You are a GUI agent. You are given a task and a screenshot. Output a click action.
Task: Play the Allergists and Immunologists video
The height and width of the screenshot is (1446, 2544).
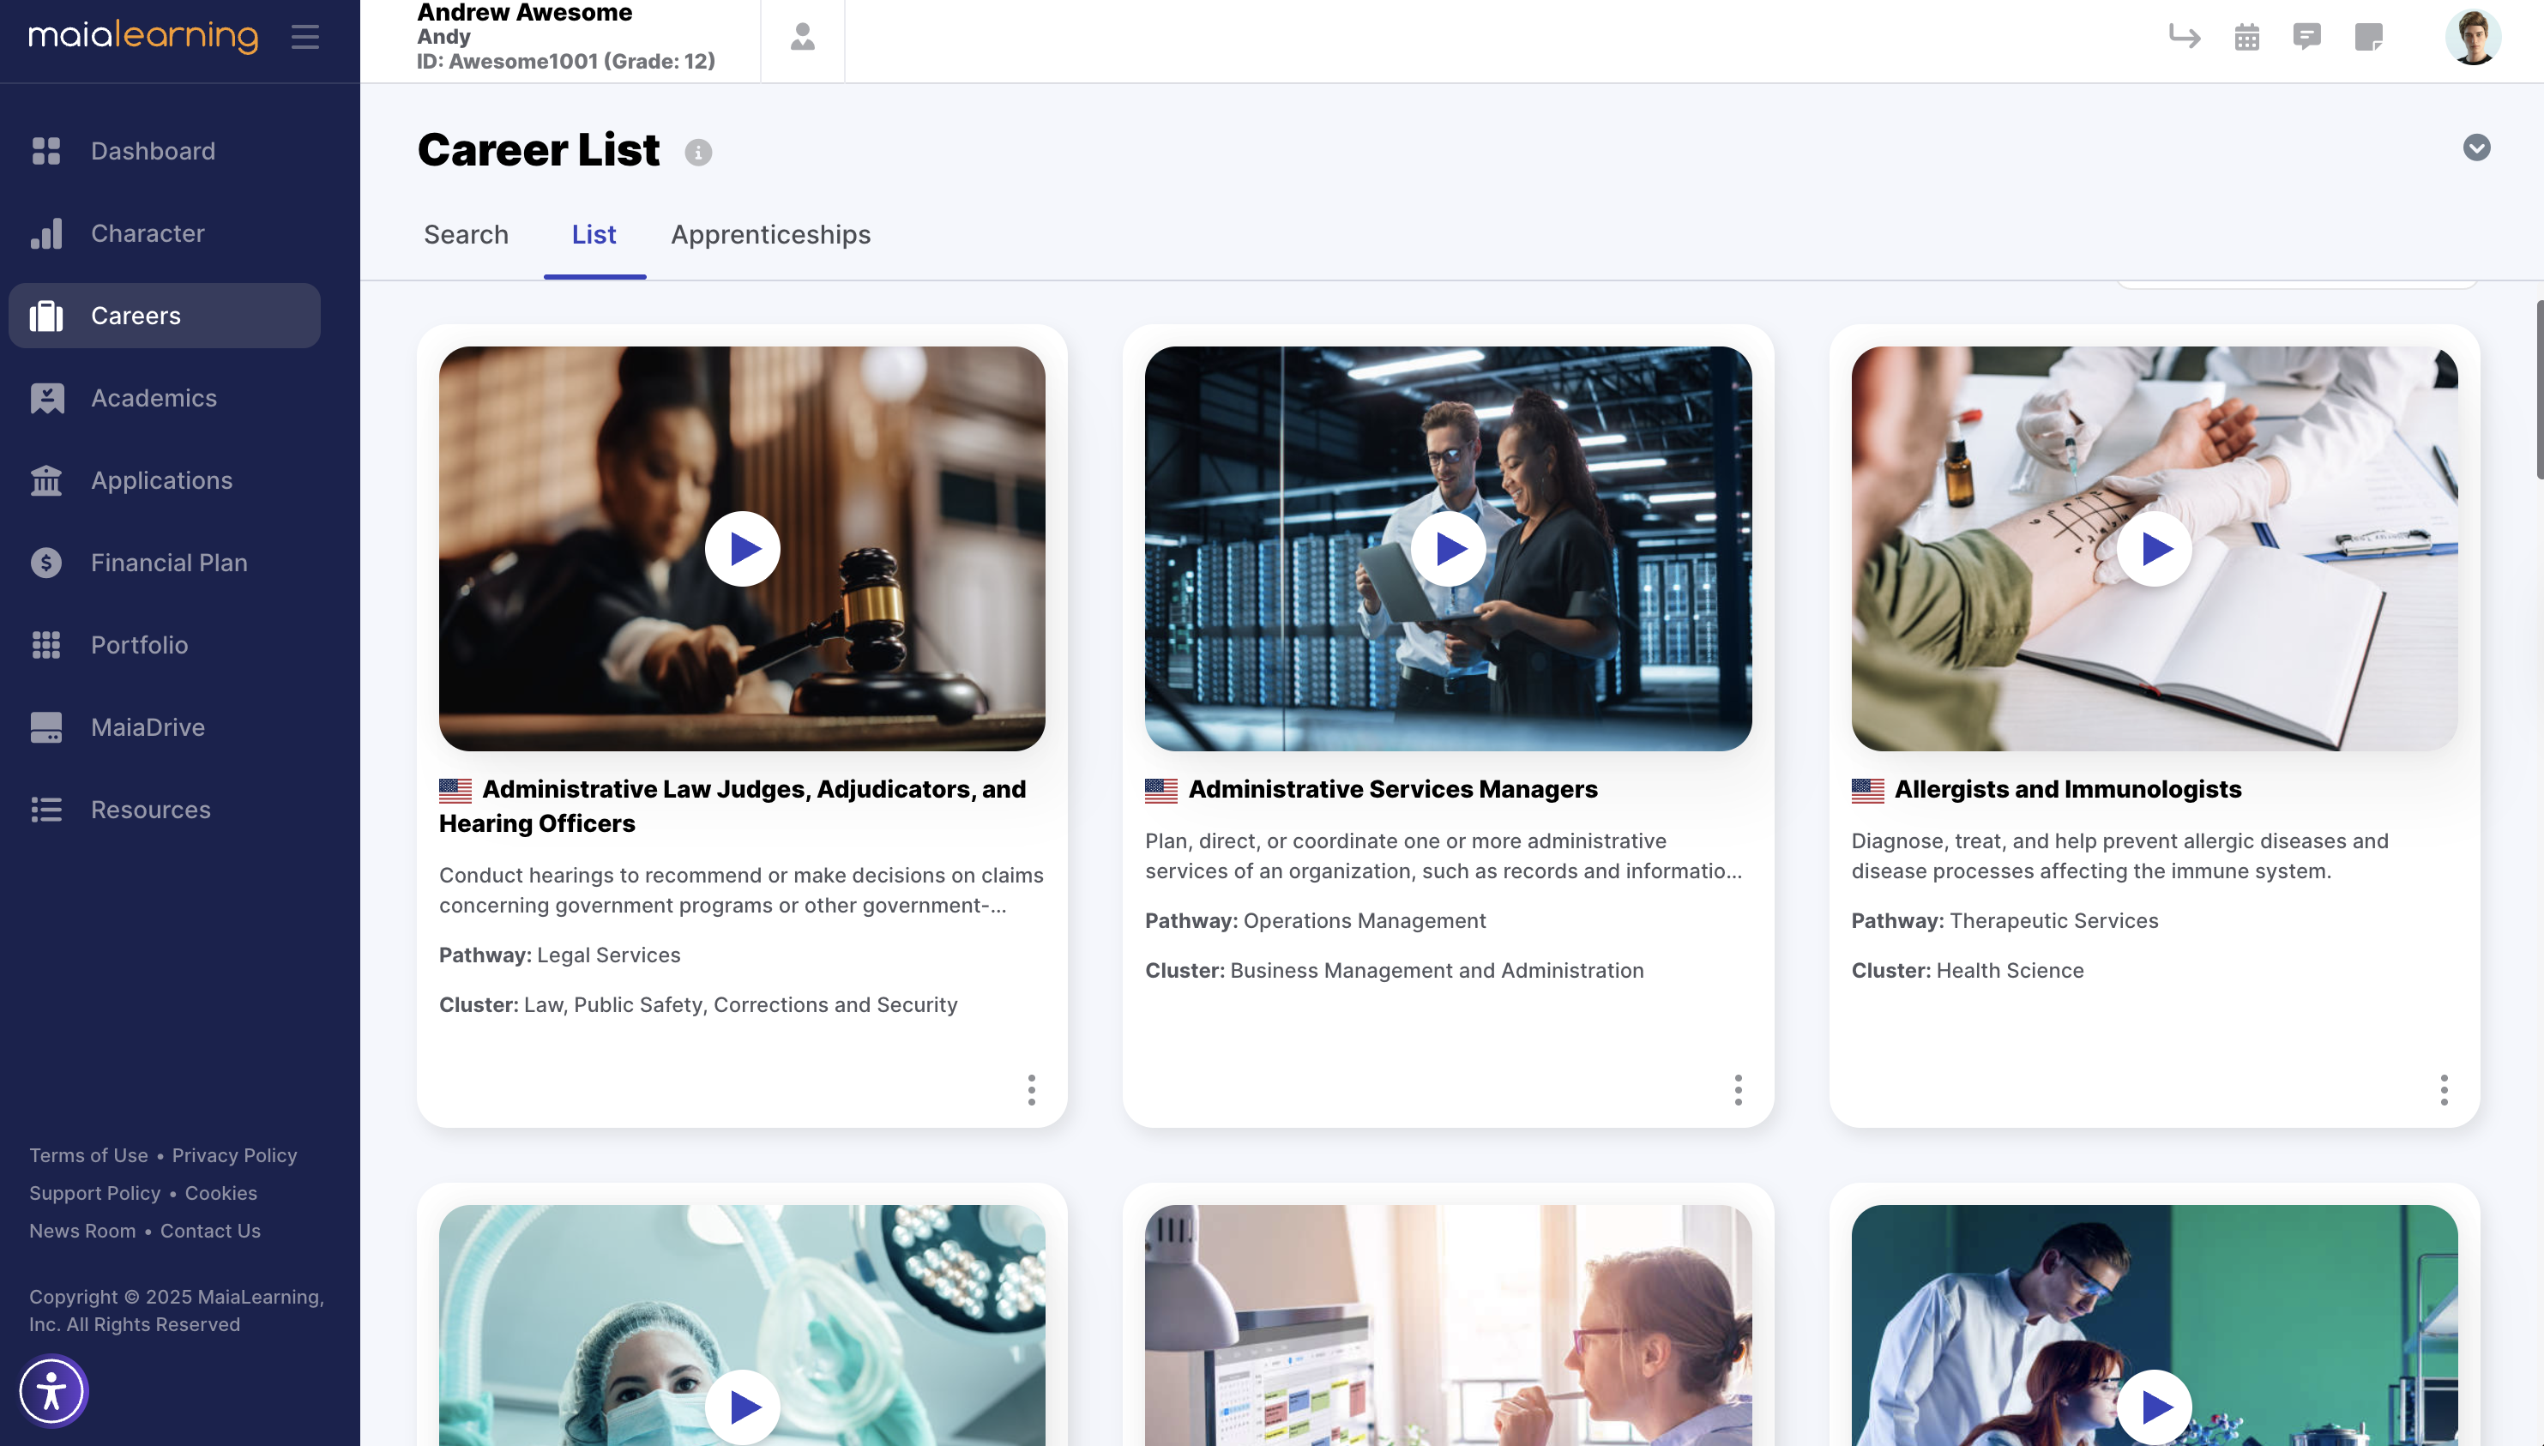[x=2154, y=549]
